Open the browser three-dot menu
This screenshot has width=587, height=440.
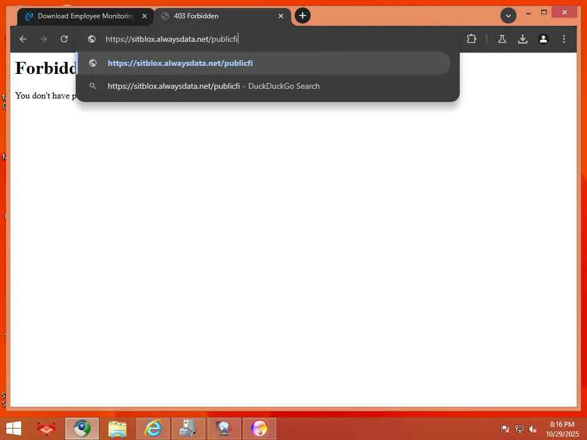pyautogui.click(x=564, y=39)
